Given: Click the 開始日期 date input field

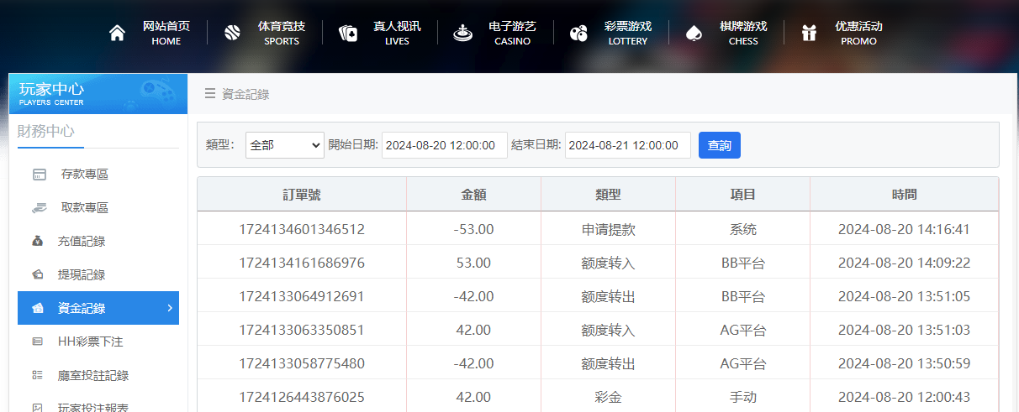Looking at the screenshot, I should (445, 145).
